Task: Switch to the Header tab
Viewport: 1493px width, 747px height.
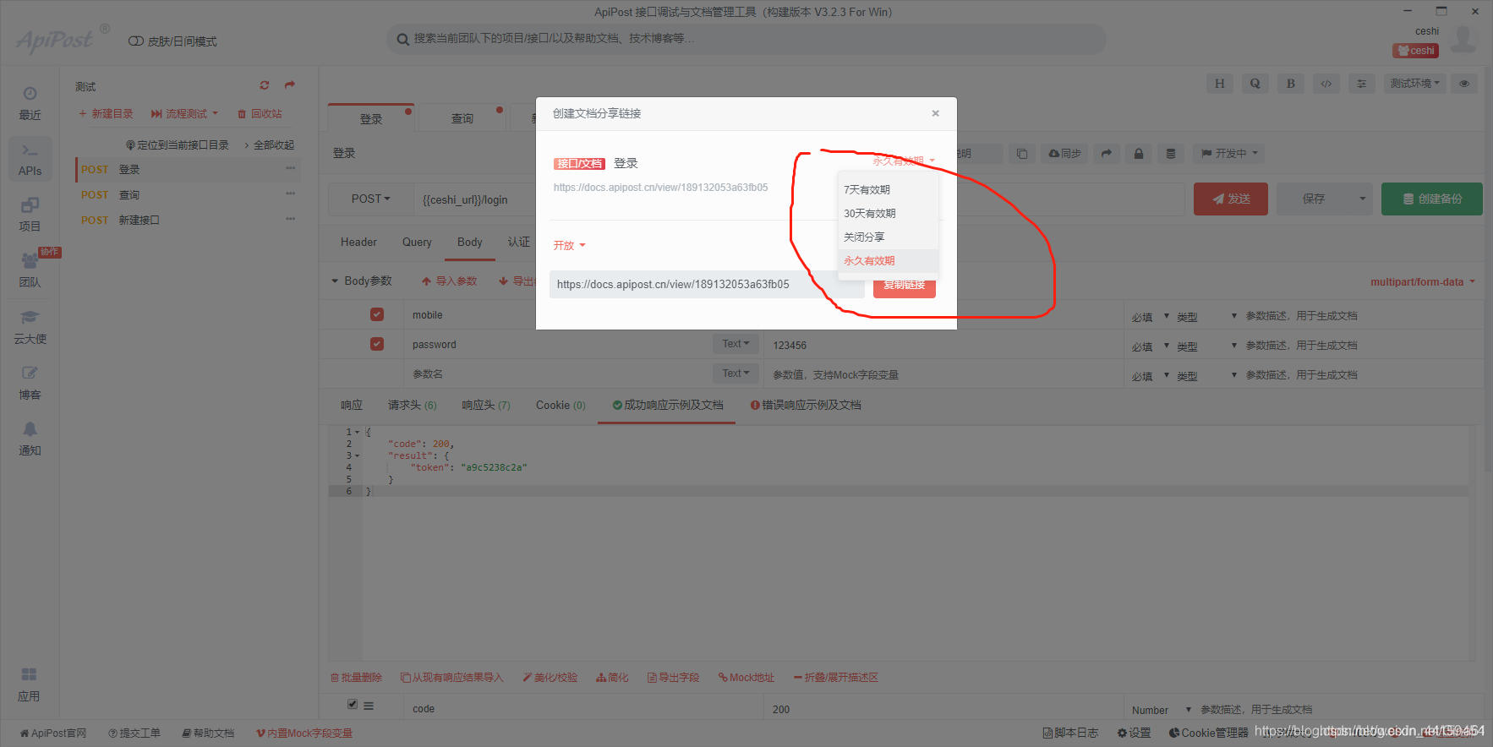Action: click(x=358, y=243)
